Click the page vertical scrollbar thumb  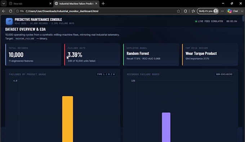point(243,19)
